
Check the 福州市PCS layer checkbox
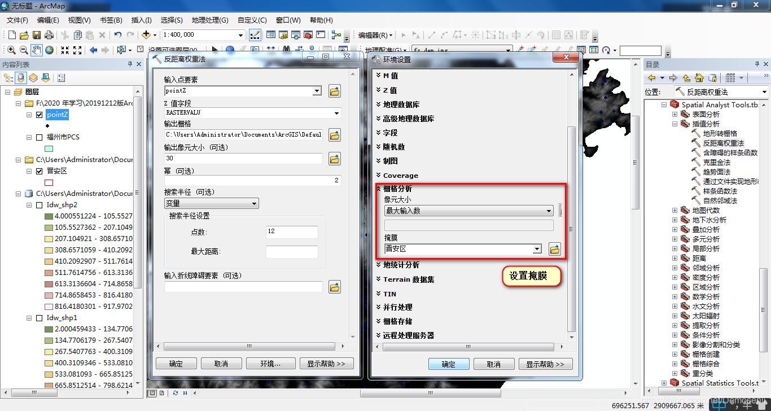(39, 137)
